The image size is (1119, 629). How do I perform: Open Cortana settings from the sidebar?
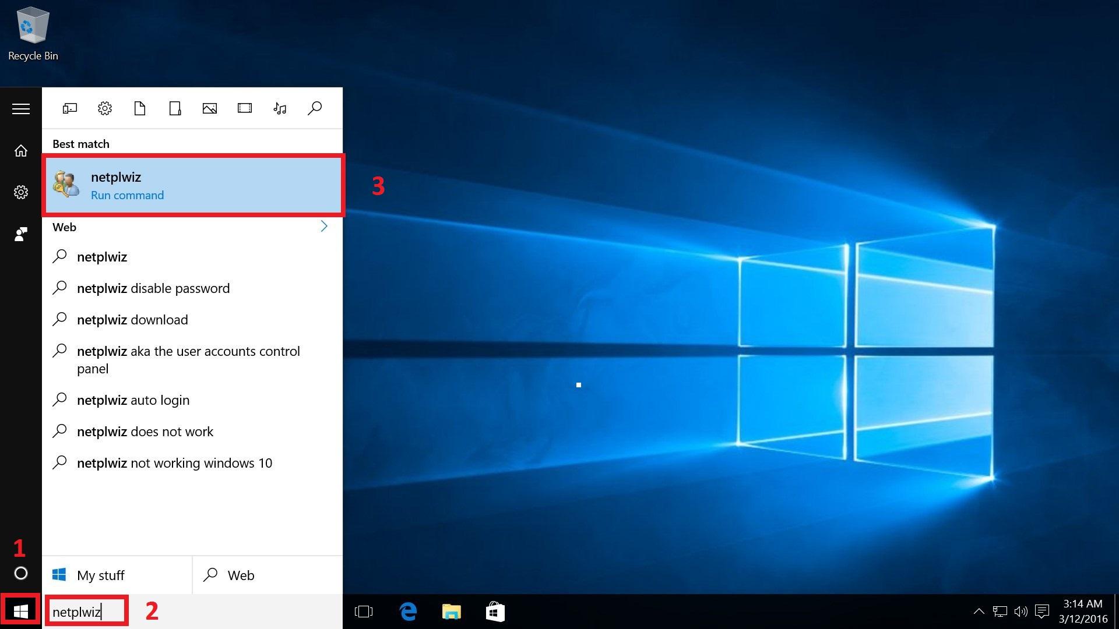(20, 192)
